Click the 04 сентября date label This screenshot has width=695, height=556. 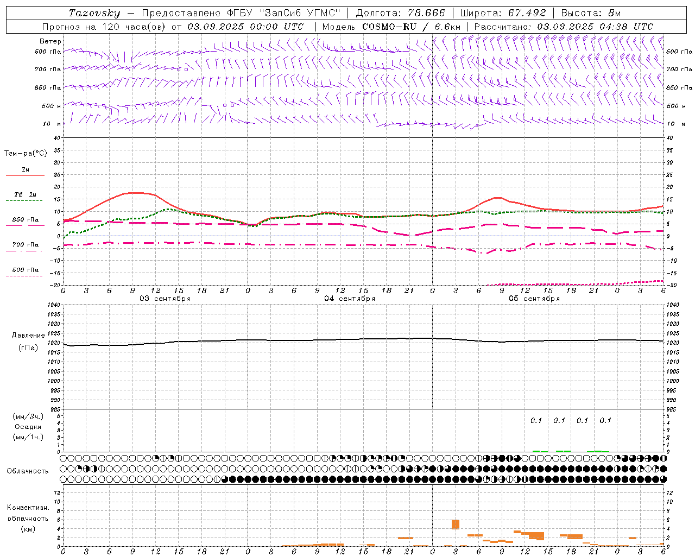(x=350, y=299)
